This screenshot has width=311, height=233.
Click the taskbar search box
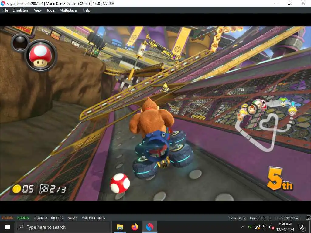63,227
